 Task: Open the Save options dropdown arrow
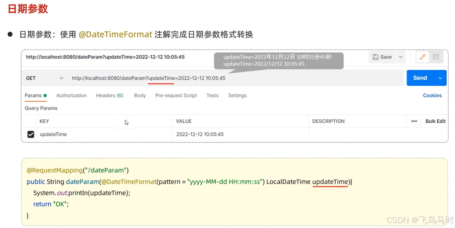[401, 57]
